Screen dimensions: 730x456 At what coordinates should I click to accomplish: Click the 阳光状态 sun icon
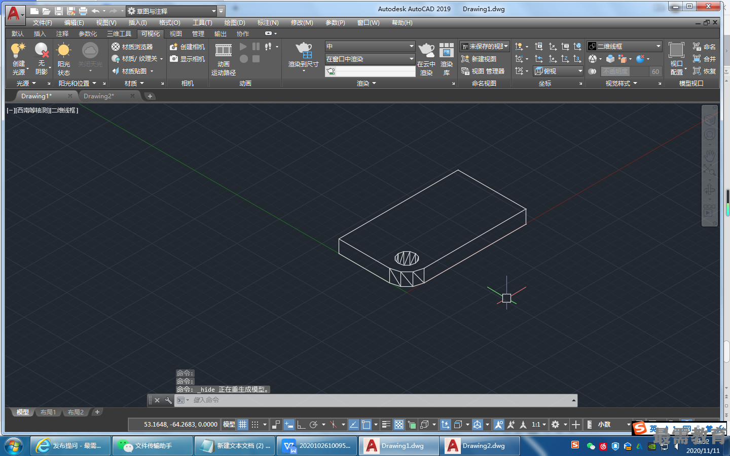[x=64, y=50]
